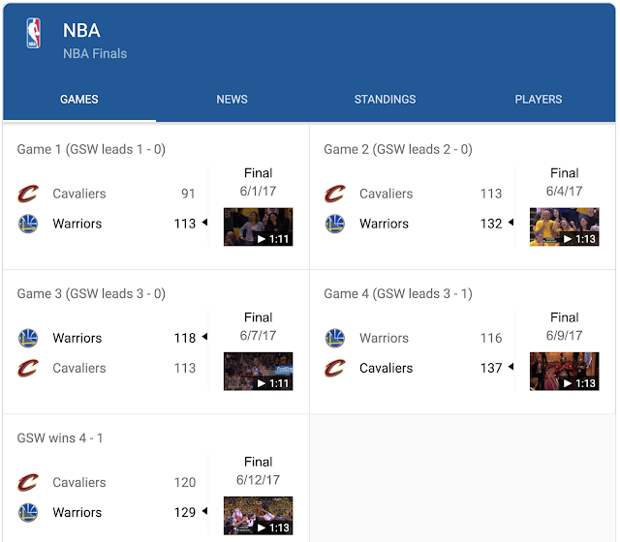620x542 pixels.
Task: Select 'Game 2 (GSW leads 2 - 0)' heading
Action: [398, 149]
